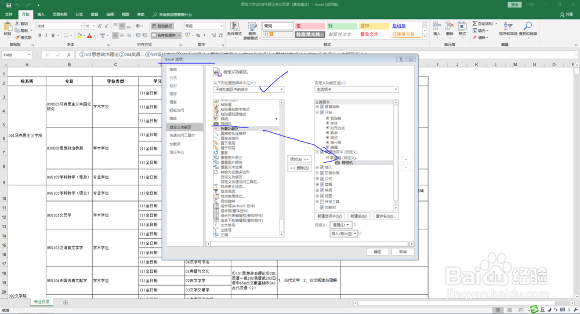Toggle the 开始 tab checkbox in list
The height and width of the screenshot is (314, 580).
[322, 112]
